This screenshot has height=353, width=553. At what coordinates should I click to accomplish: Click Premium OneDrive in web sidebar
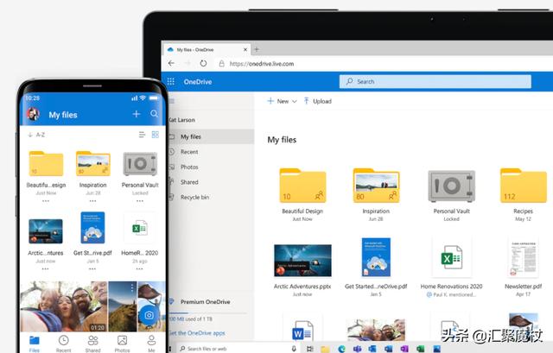click(x=205, y=302)
